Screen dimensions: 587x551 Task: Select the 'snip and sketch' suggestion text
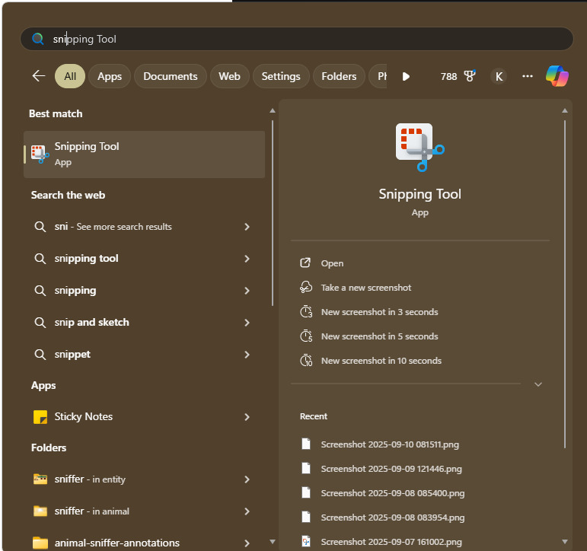click(91, 322)
